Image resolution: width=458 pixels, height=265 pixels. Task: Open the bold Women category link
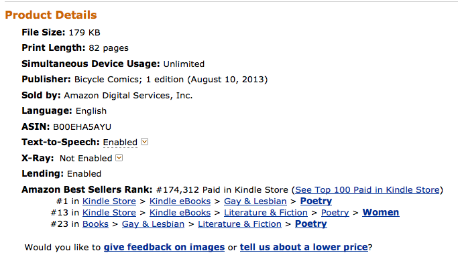pos(381,213)
